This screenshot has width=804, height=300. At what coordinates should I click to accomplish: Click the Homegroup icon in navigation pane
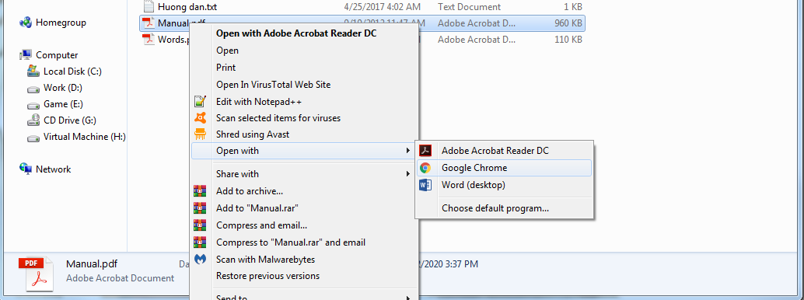coord(25,23)
